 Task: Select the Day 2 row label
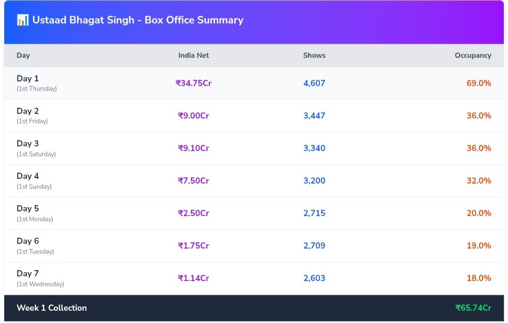tap(28, 111)
